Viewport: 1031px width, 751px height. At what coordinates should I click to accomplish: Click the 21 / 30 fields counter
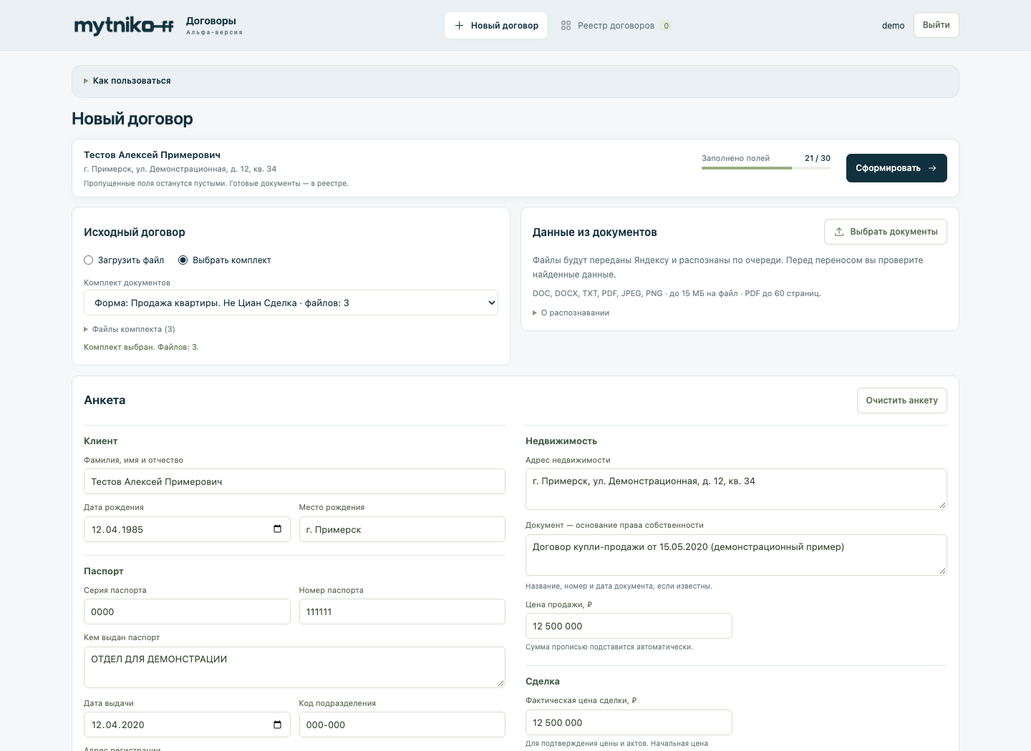(818, 158)
